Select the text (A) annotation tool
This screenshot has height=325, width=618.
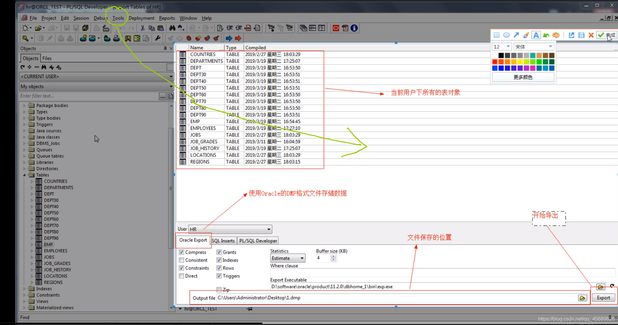536,35
